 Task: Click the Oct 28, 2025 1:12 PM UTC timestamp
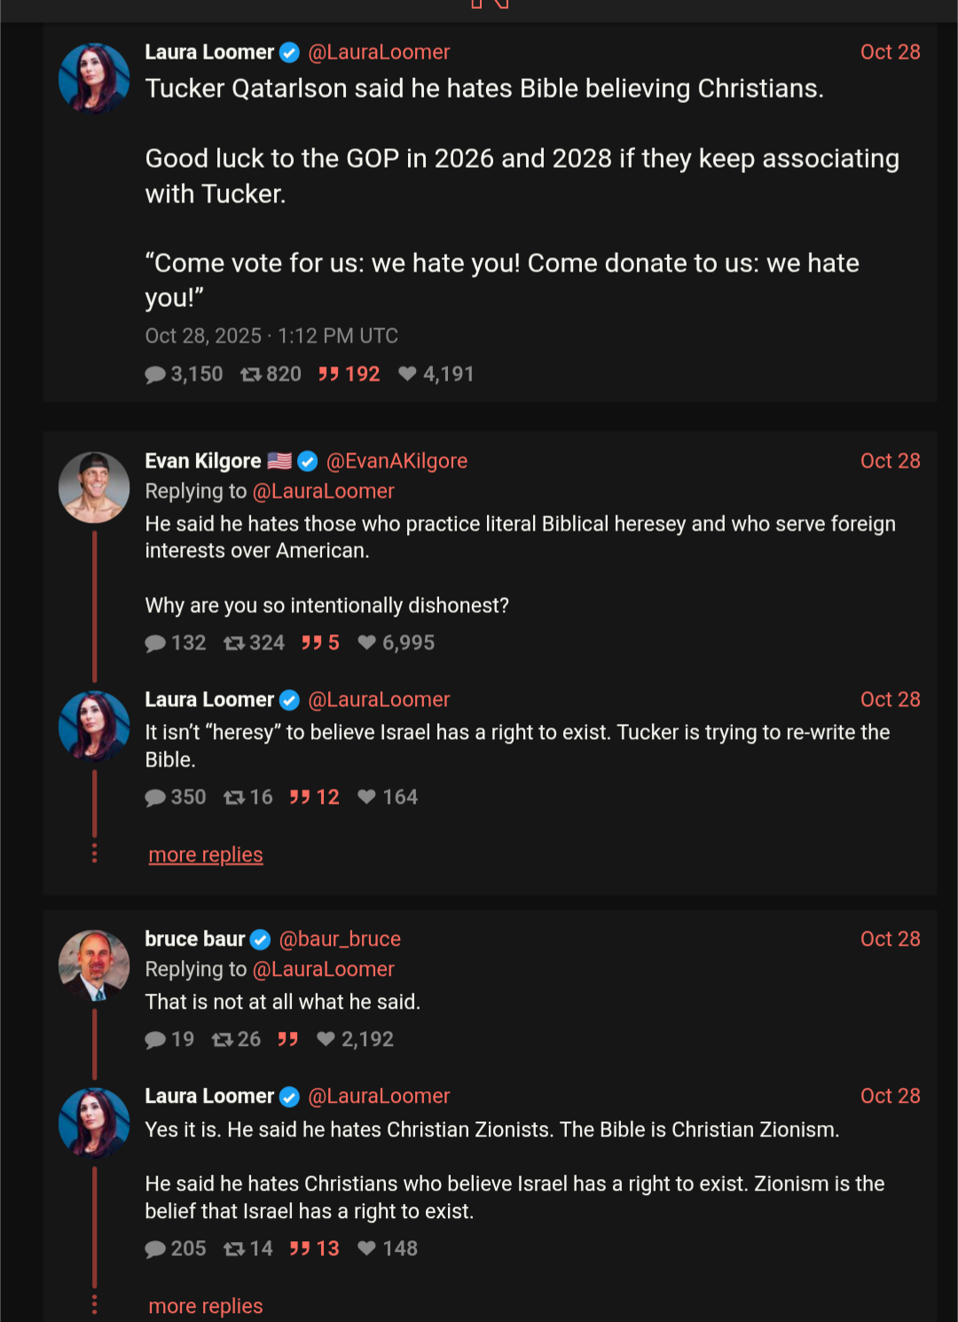pyautogui.click(x=271, y=336)
